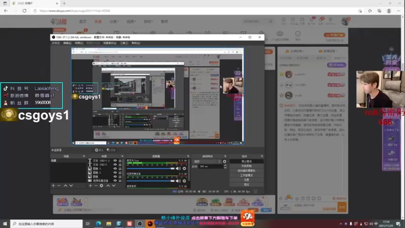This screenshot has width=405, height=228.
Task: Undock the Audio Mixer panel via its header icon
Action: 188,156
